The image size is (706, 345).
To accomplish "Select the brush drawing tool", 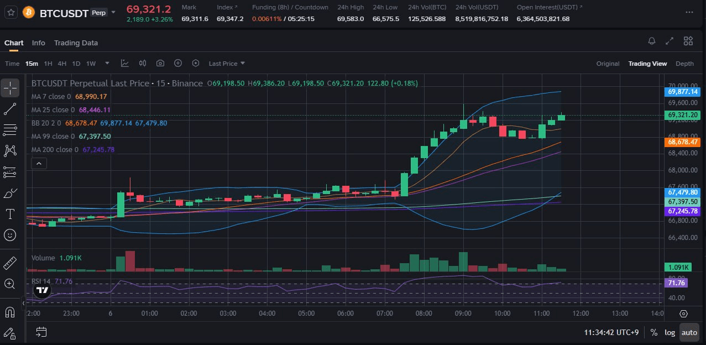I will [x=10, y=192].
